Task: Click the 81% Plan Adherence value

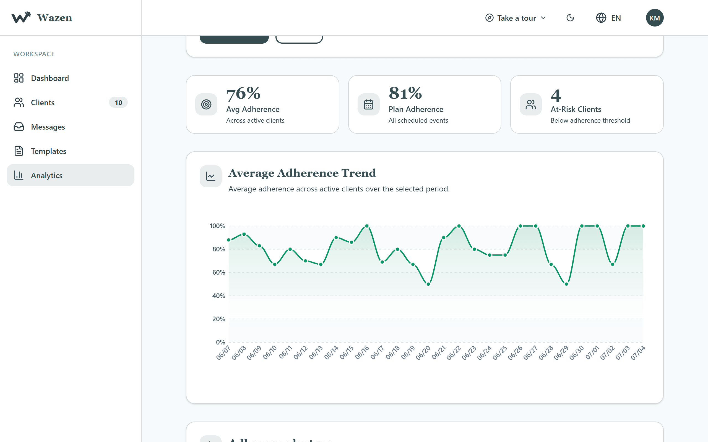Action: click(x=405, y=93)
